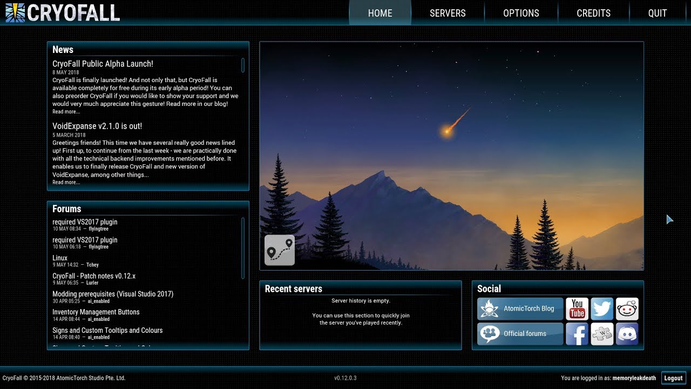Open the OPTIONS tab
This screenshot has height=389, width=691.
pos(521,13)
